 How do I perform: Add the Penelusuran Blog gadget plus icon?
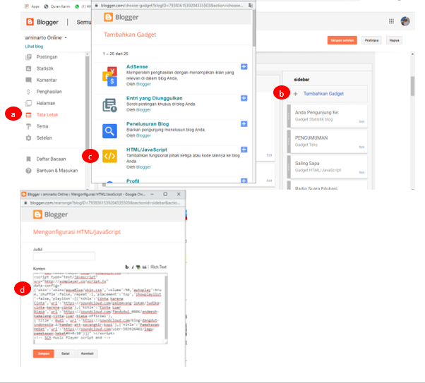244,123
